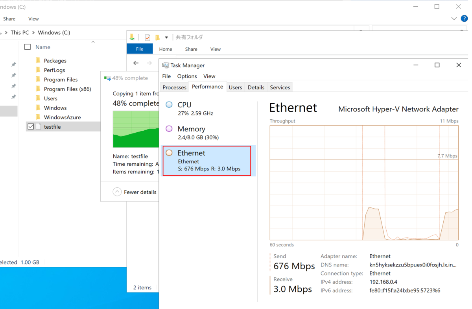Click the testfile document icon
Viewport: 472px width, 309px height.
click(x=39, y=127)
